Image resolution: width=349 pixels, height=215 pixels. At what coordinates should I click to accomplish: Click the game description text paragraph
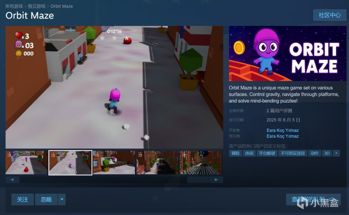point(284,94)
